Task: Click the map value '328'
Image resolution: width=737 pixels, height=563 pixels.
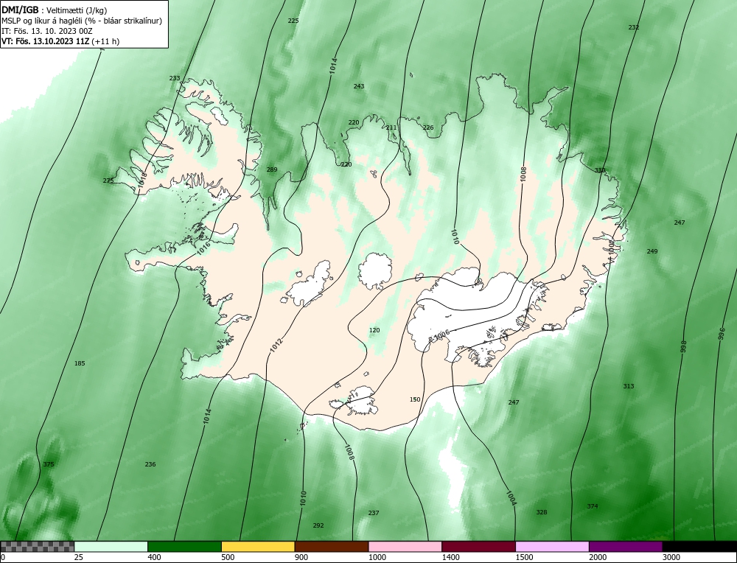Action: pos(542,512)
